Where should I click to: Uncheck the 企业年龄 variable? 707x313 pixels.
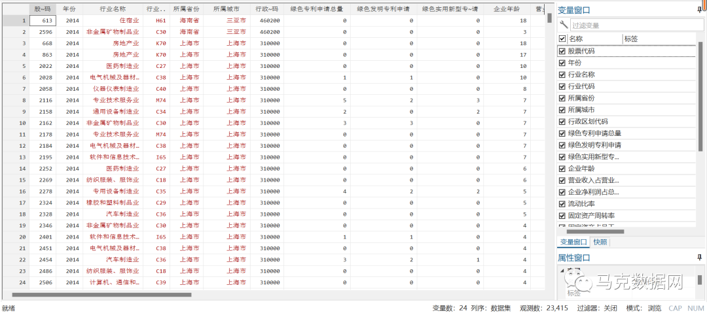562,169
